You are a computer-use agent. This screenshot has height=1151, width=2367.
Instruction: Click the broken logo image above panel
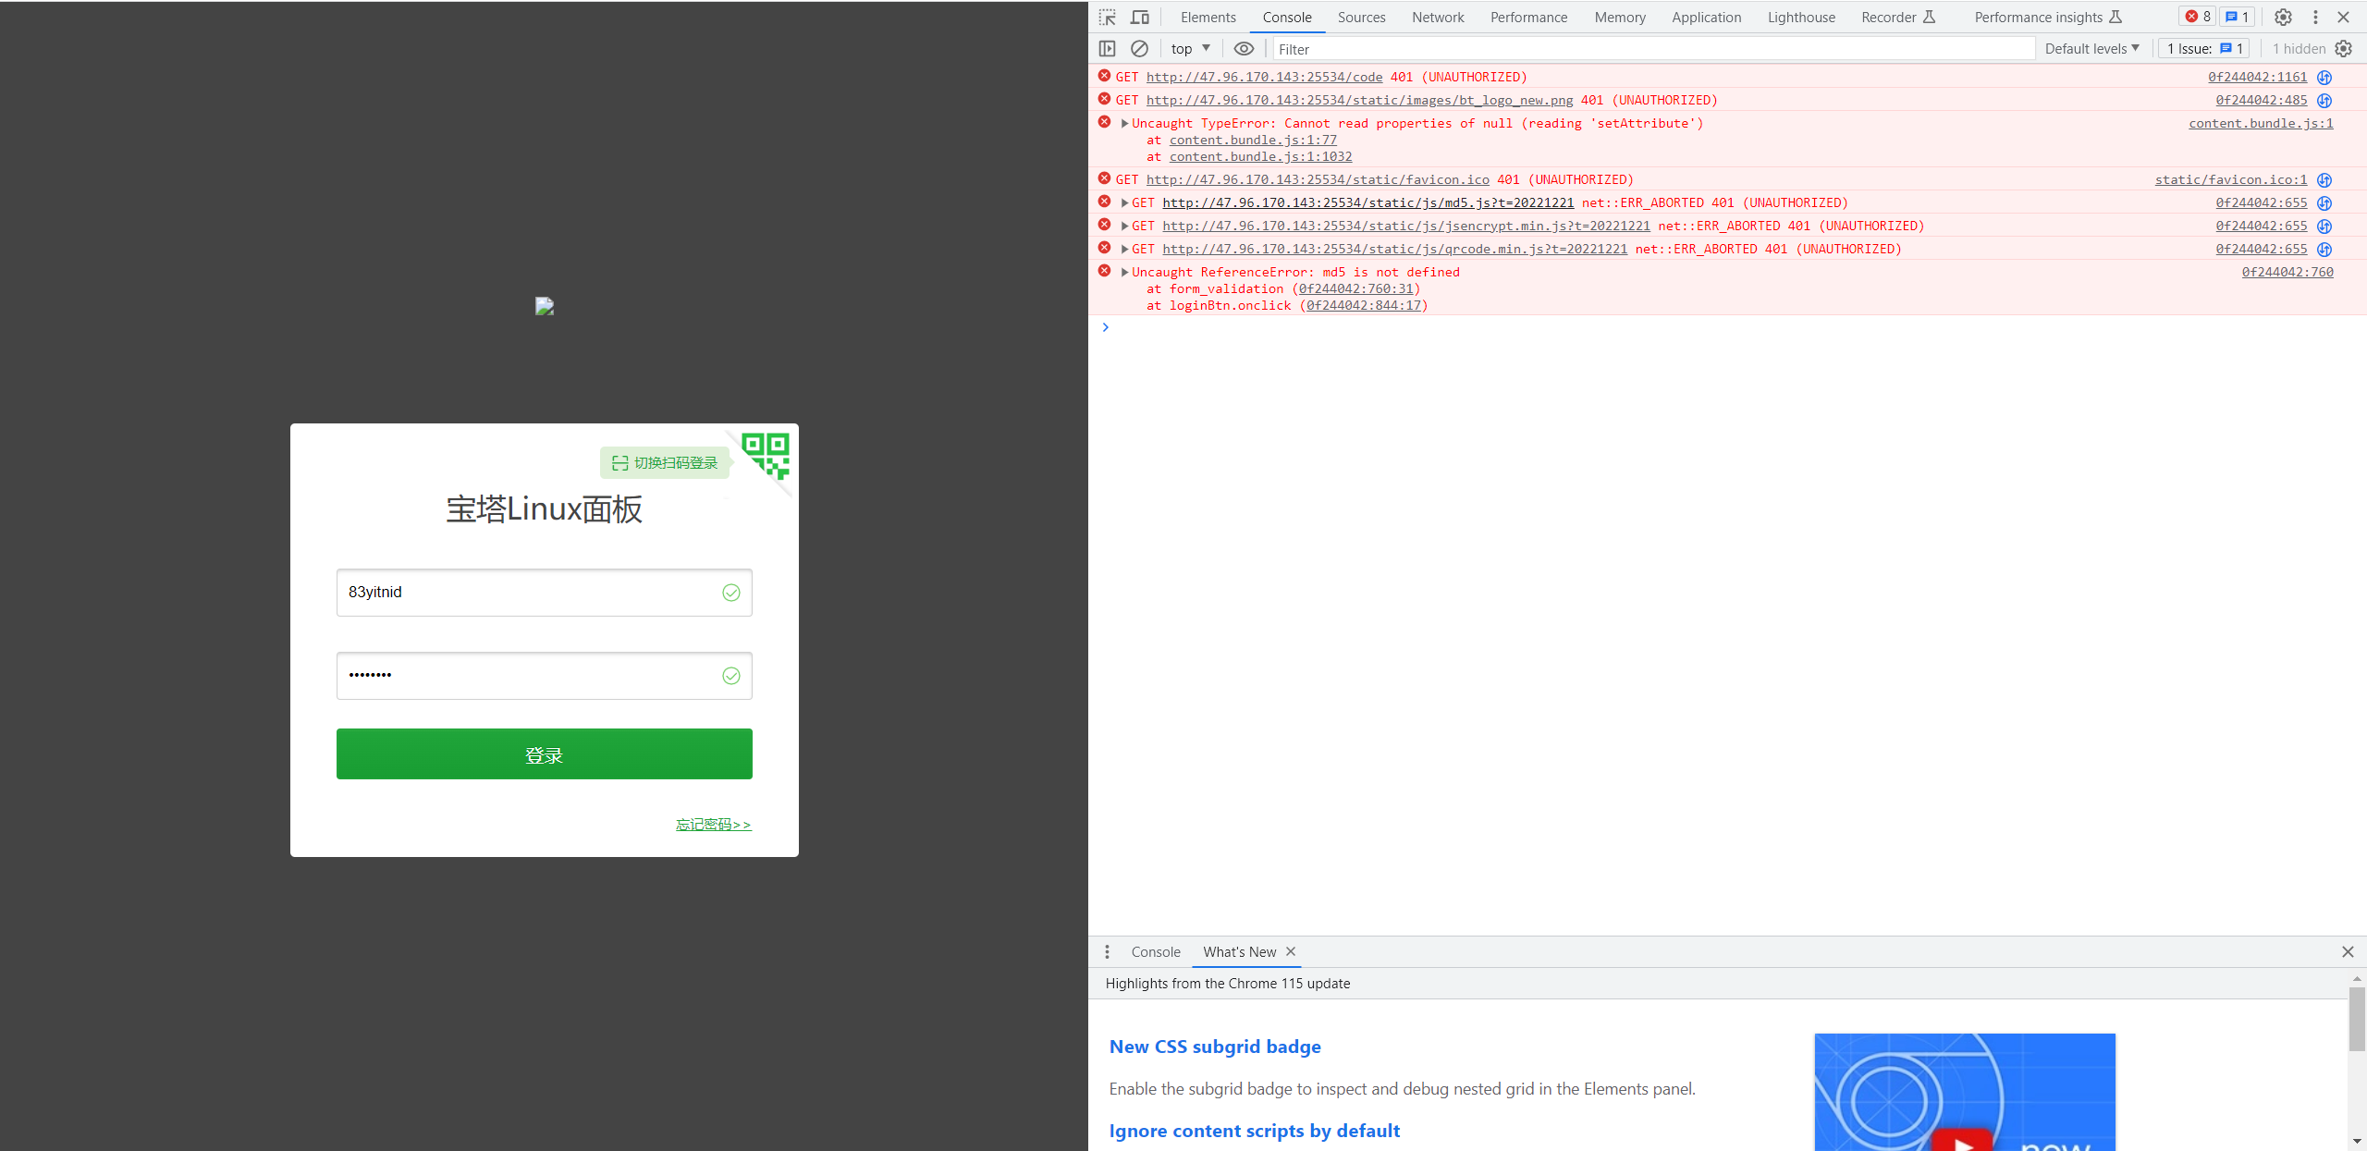545,306
